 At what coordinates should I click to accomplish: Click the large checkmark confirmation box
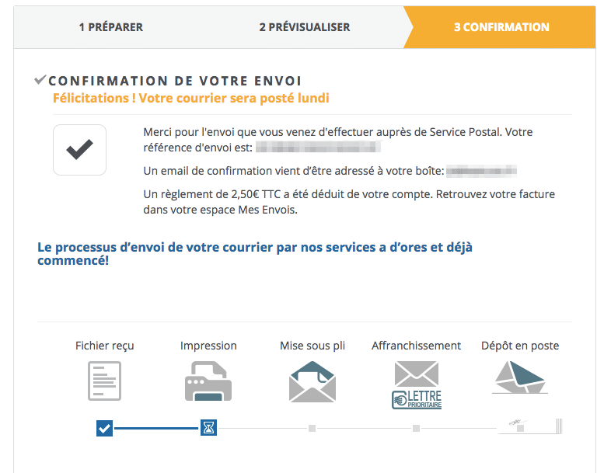pyautogui.click(x=79, y=149)
